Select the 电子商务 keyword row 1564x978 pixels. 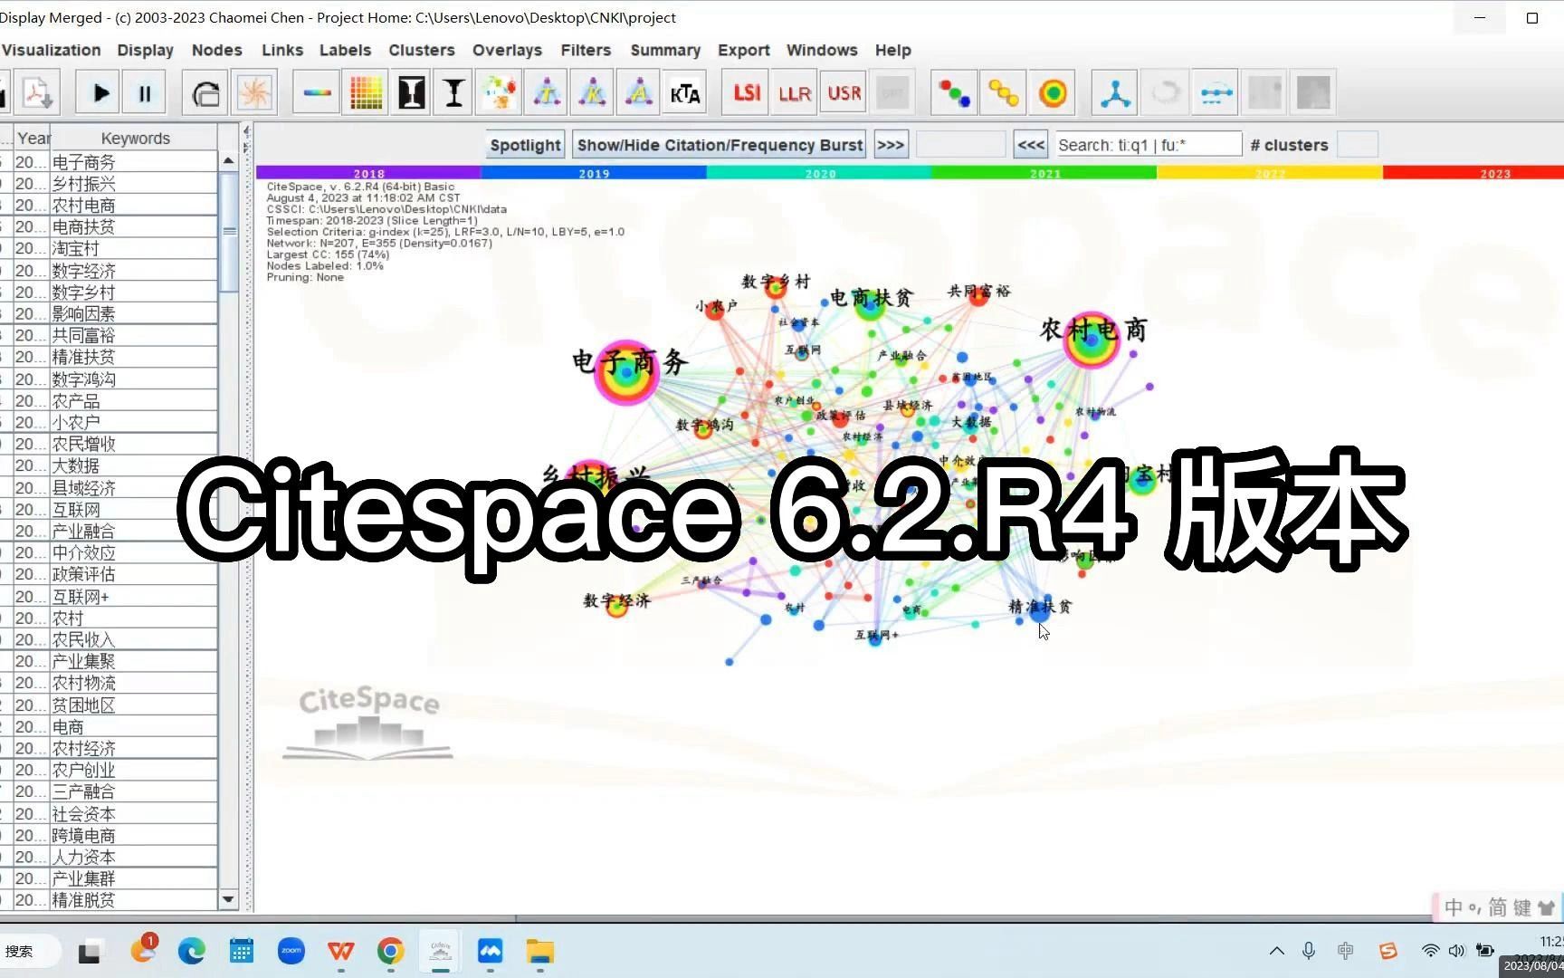pyautogui.click(x=109, y=162)
